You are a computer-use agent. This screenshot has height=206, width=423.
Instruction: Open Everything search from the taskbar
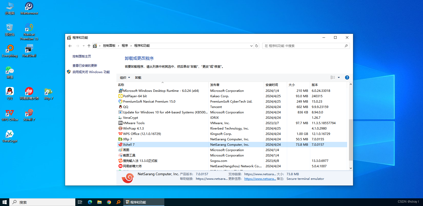(118, 202)
